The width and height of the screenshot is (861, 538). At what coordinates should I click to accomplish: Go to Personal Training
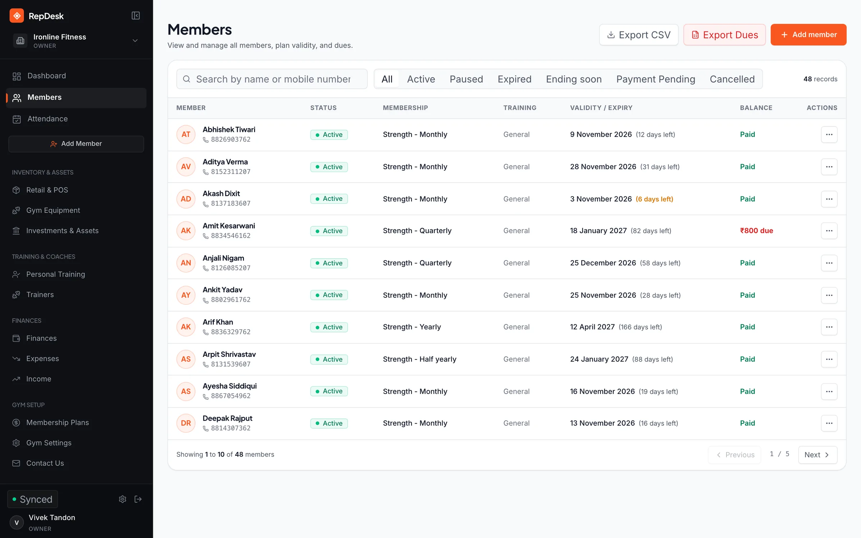(76, 274)
